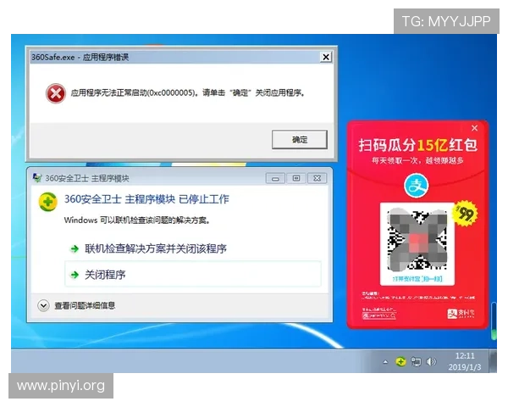Viewport: 508px width, 407px height.
Task: Choose 关闭程序 option
Action: [193, 275]
